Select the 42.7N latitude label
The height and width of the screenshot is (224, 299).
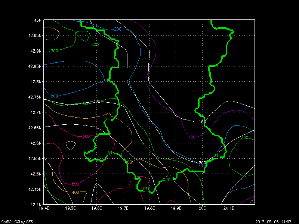point(36,112)
